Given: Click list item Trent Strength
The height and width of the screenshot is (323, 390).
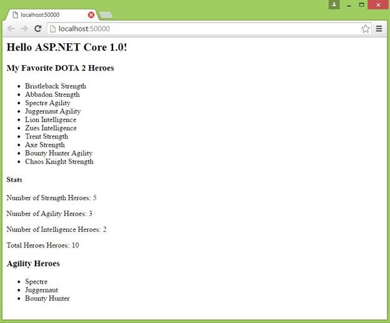Looking at the screenshot, I should point(46,137).
